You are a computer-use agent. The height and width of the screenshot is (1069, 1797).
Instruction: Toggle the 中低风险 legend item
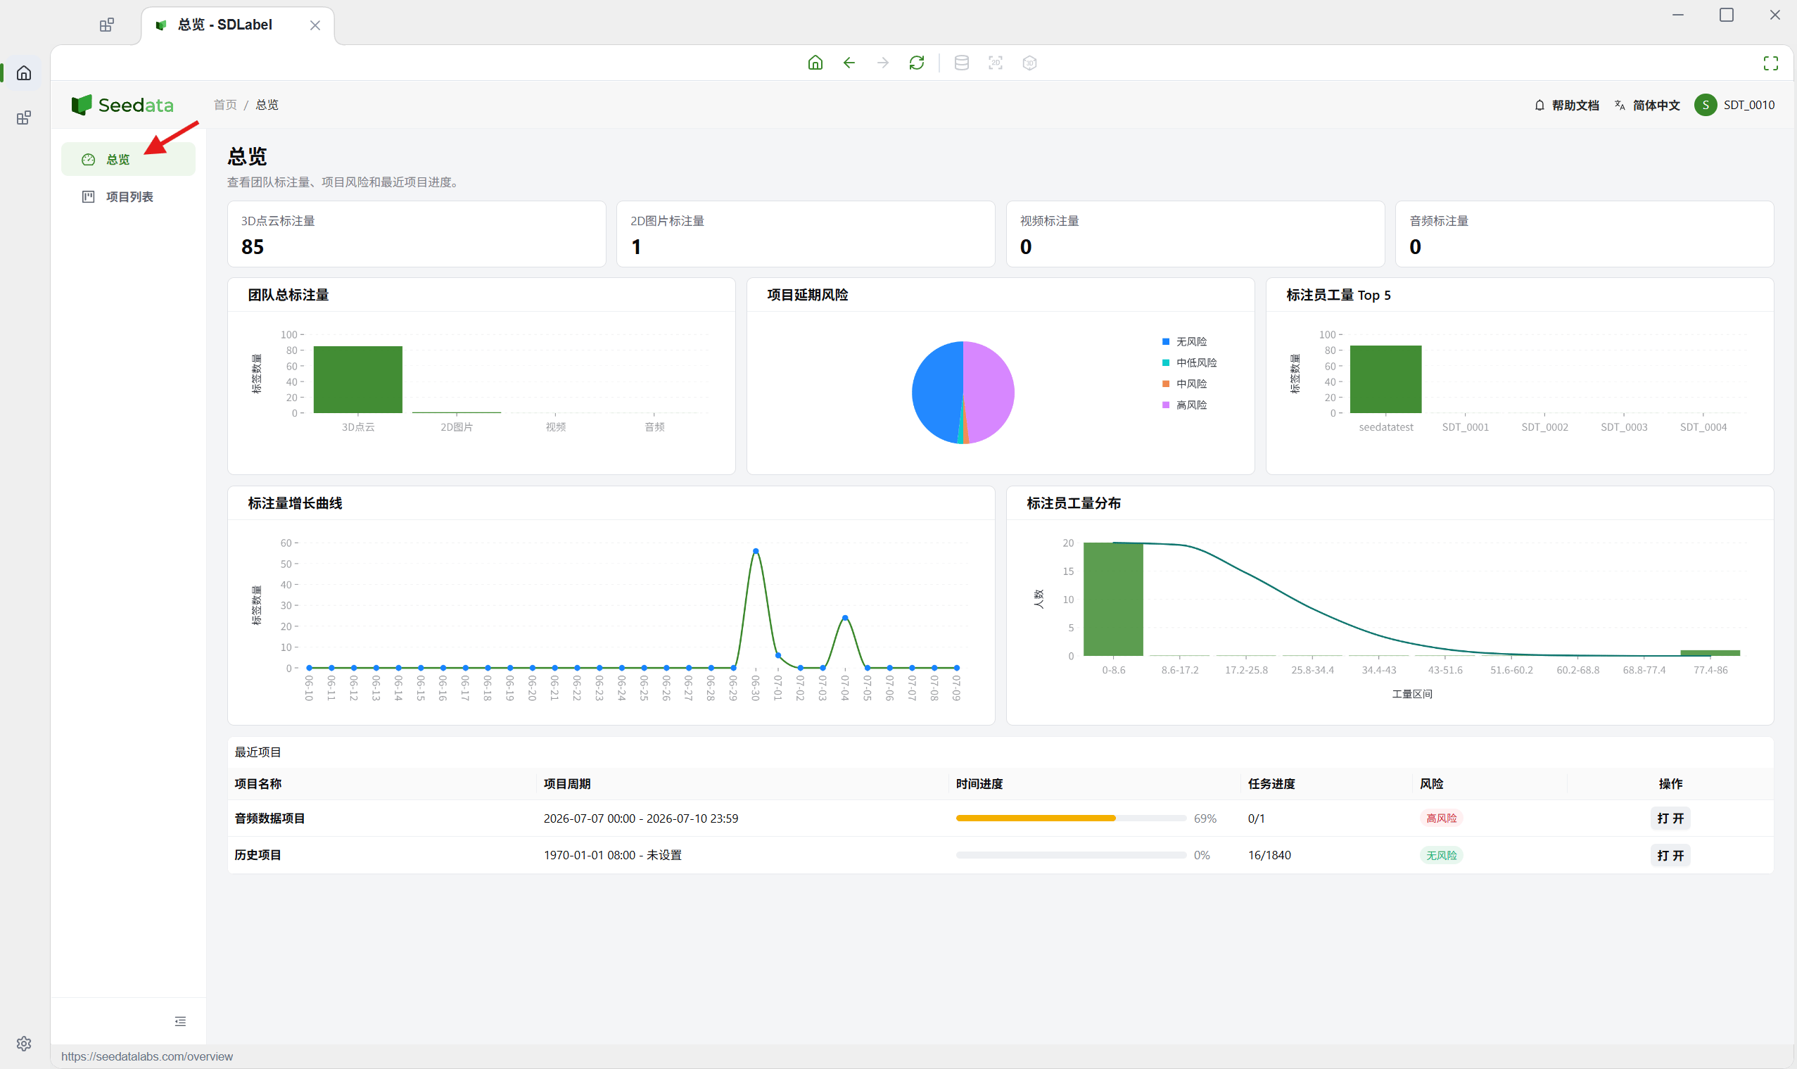coord(1189,362)
